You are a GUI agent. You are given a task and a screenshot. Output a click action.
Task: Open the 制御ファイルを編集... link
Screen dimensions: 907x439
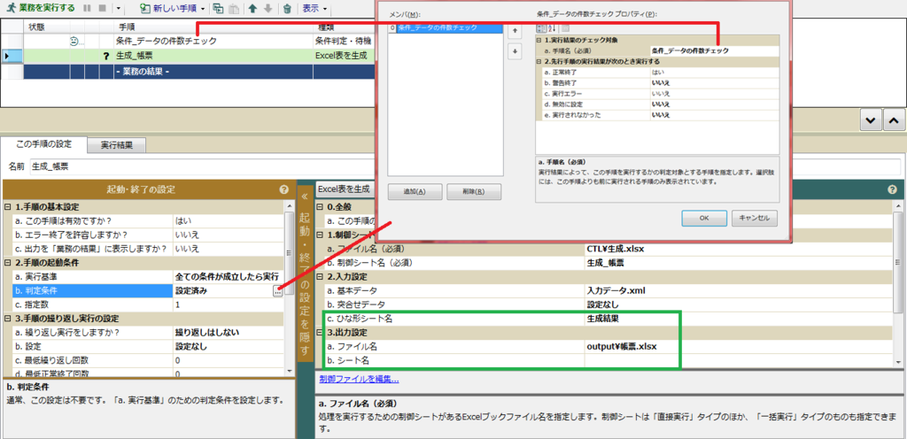(359, 380)
